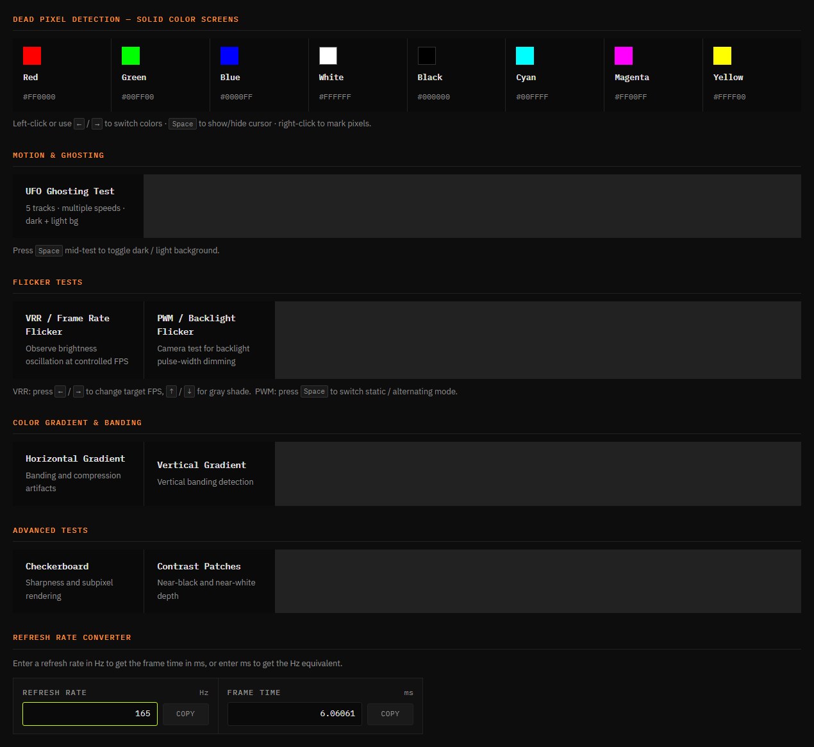The image size is (814, 747).
Task: Click the #FFFFFF hex code
Action: coord(335,97)
